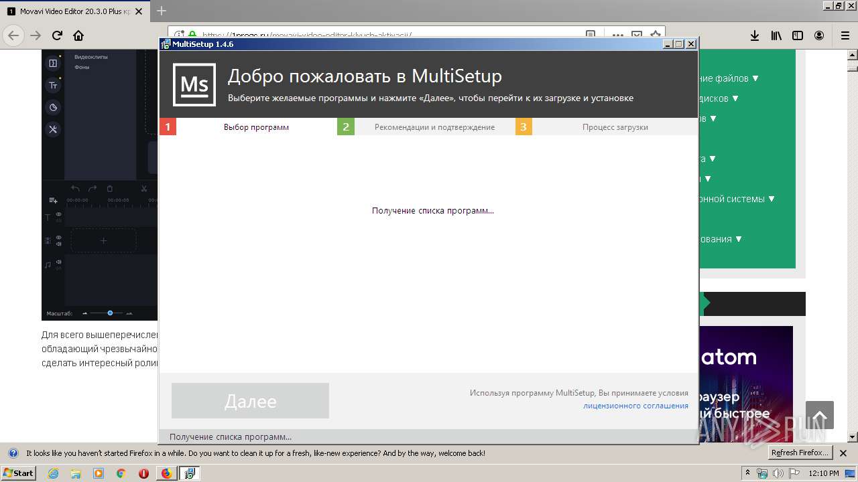Open the volume tray icon
858x482 pixels.
point(778,473)
